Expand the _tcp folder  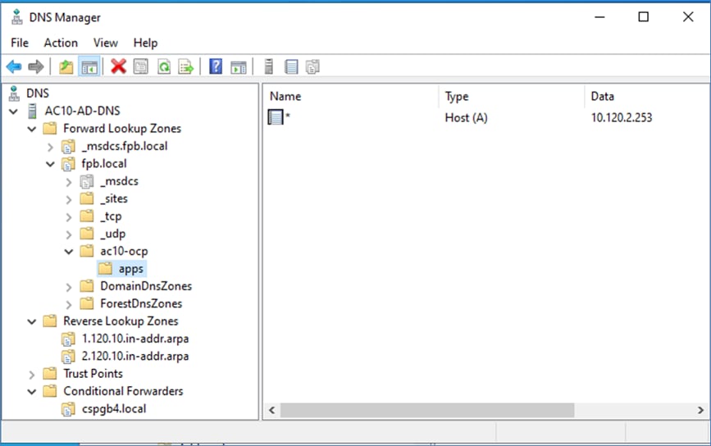[x=69, y=216]
